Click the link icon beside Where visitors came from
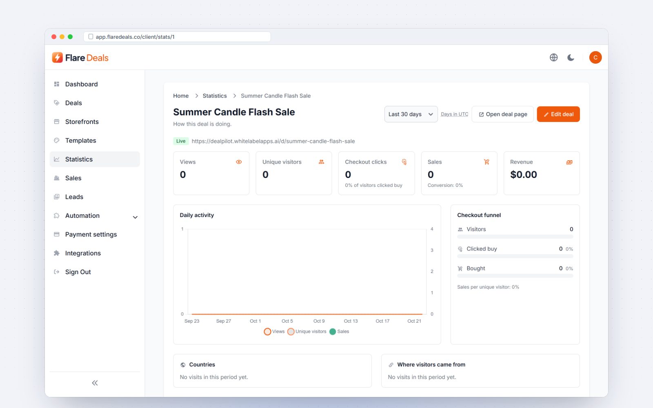This screenshot has height=408, width=653. (x=391, y=365)
